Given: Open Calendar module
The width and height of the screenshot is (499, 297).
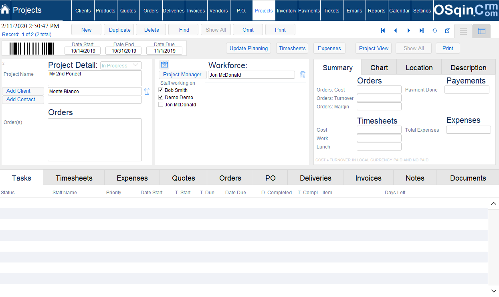Looking at the screenshot, I should (x=400, y=10).
